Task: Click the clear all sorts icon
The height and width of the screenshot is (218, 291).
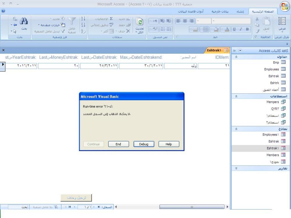Action: coord(83,31)
